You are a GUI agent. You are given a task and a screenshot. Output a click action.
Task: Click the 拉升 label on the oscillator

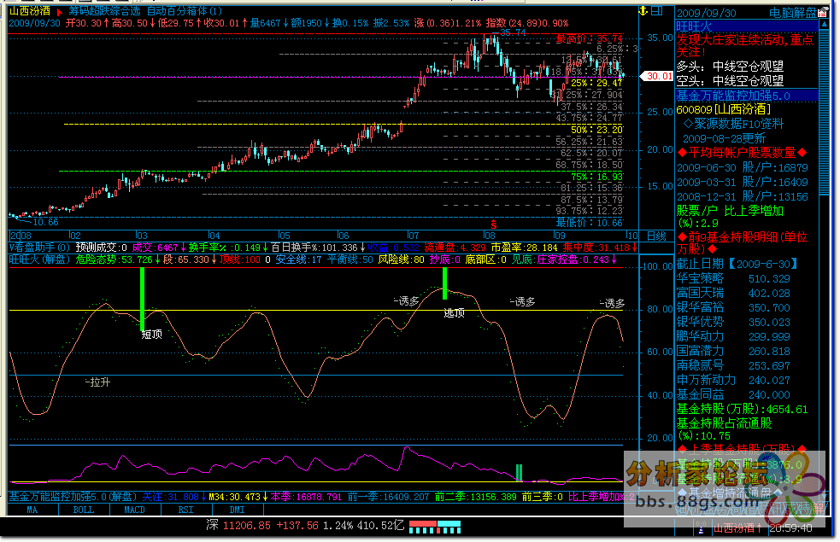100,382
